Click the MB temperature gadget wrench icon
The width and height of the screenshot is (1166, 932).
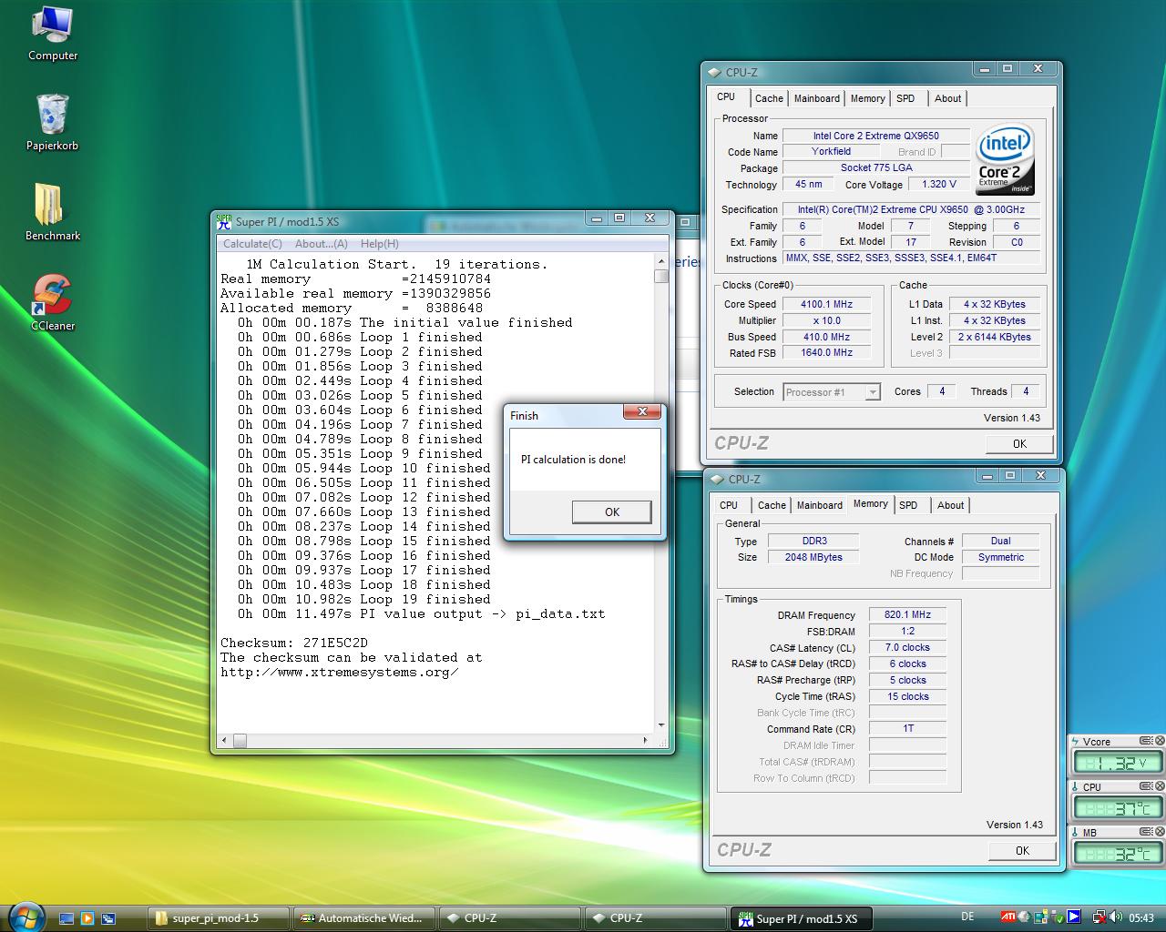1147,831
